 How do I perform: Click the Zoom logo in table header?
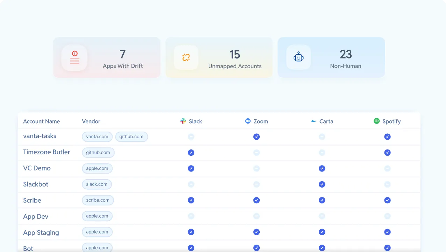pyautogui.click(x=248, y=121)
